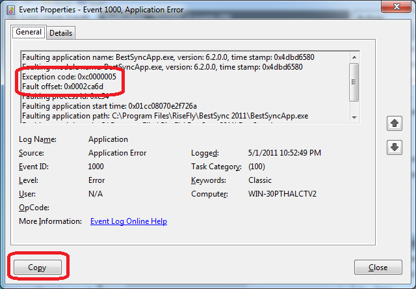Click the Keywords value Classic

tap(260, 180)
